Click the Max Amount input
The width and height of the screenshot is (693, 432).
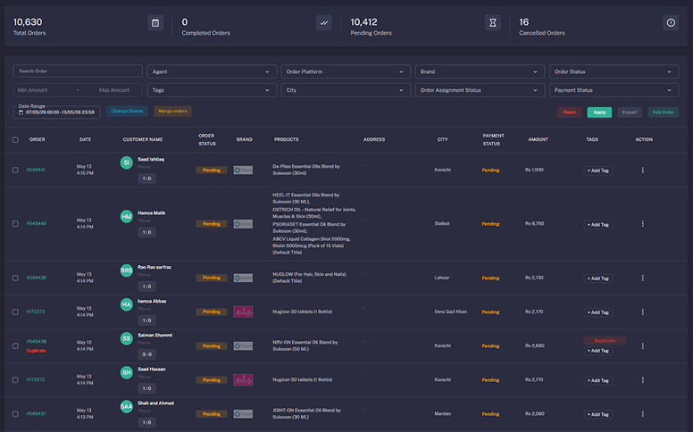pos(114,90)
